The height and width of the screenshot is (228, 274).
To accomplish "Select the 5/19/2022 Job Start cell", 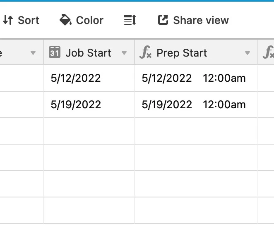I will point(89,104).
